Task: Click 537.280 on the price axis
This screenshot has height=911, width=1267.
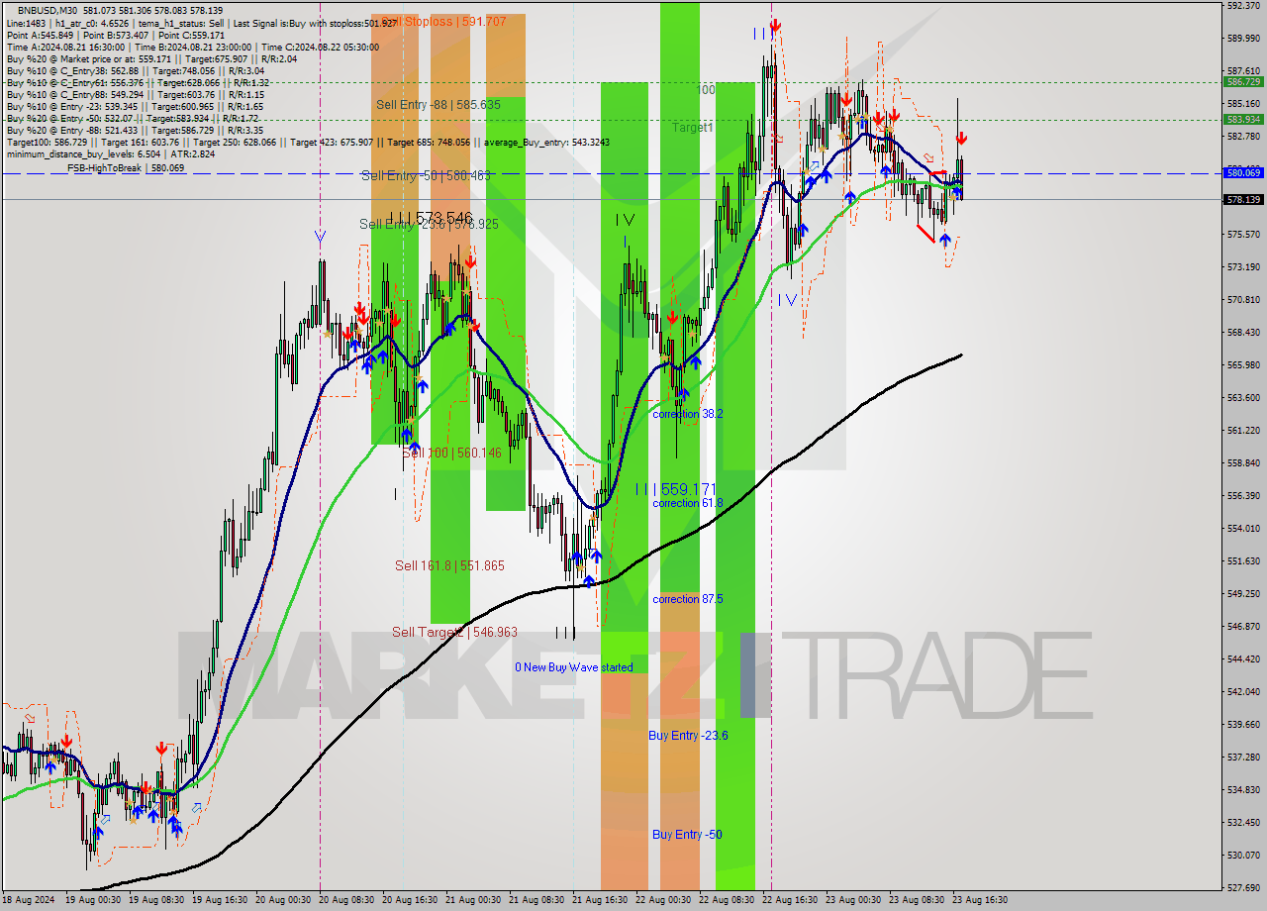Action: coord(1243,757)
